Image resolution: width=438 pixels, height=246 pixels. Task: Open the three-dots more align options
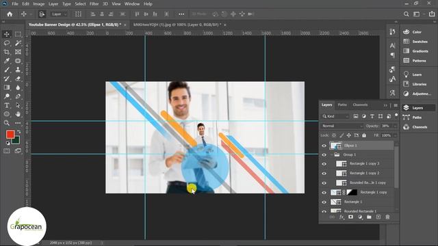[181, 14]
